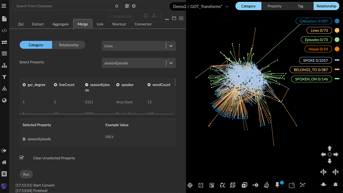Open the table view icon in sidebar
Image resolution: width=343 pixels, height=193 pixels.
coord(4,54)
